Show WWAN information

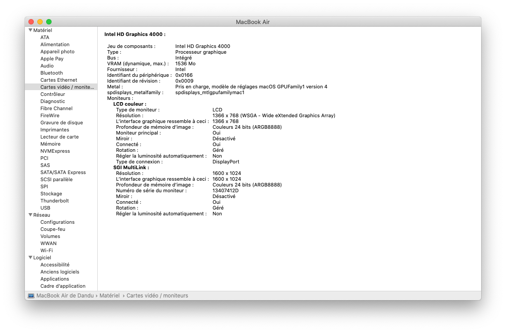click(x=48, y=243)
